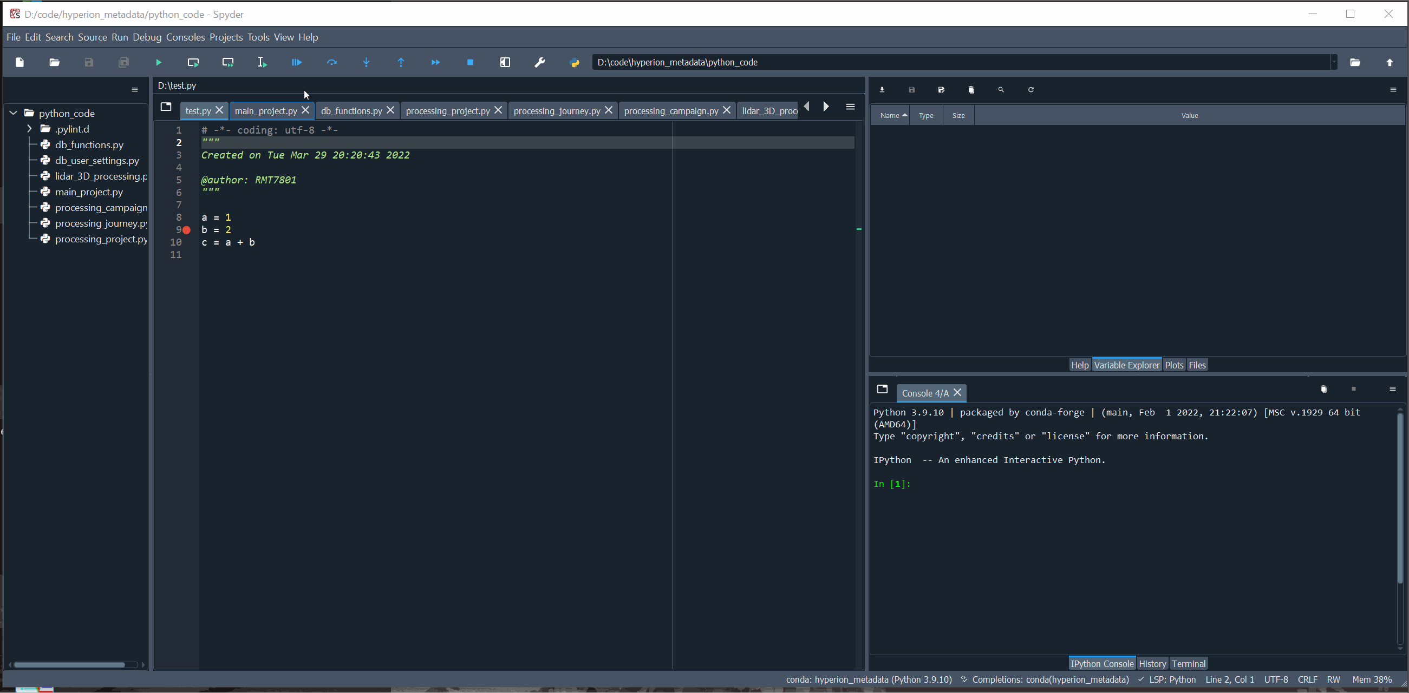
Task: Toggle maximize the current pane
Action: [x=505, y=62]
